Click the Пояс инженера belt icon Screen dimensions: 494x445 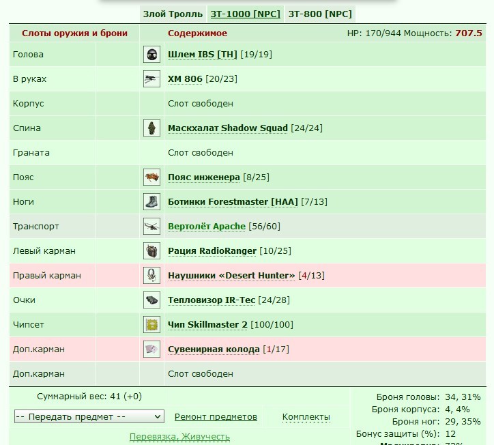tap(152, 177)
